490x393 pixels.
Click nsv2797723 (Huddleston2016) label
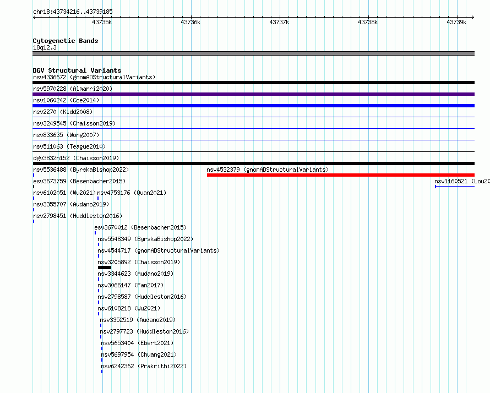(144, 331)
